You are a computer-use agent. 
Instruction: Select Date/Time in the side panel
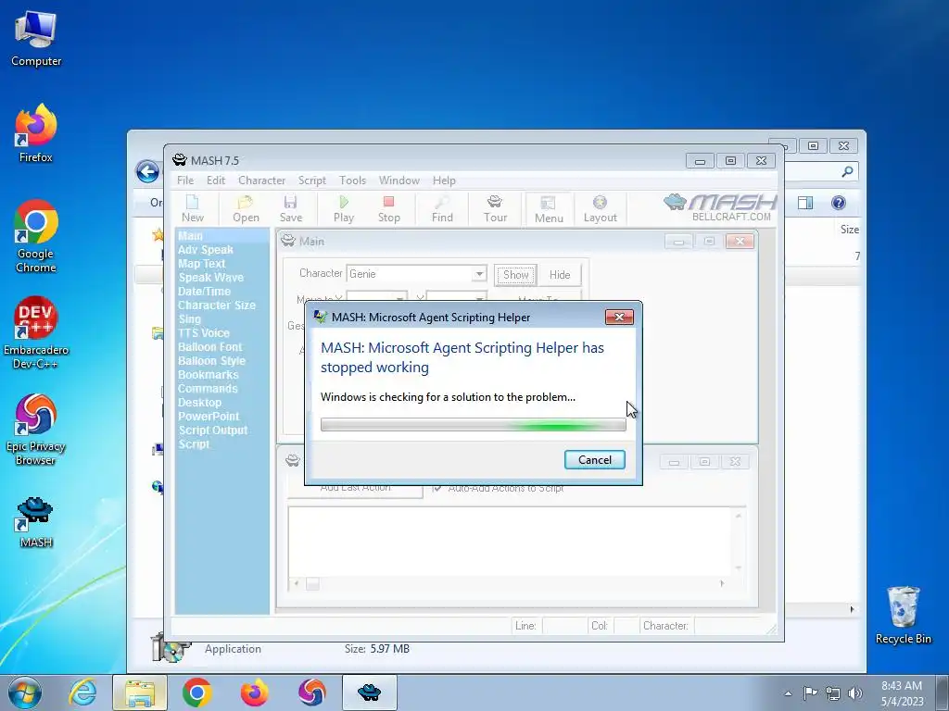coord(204,292)
